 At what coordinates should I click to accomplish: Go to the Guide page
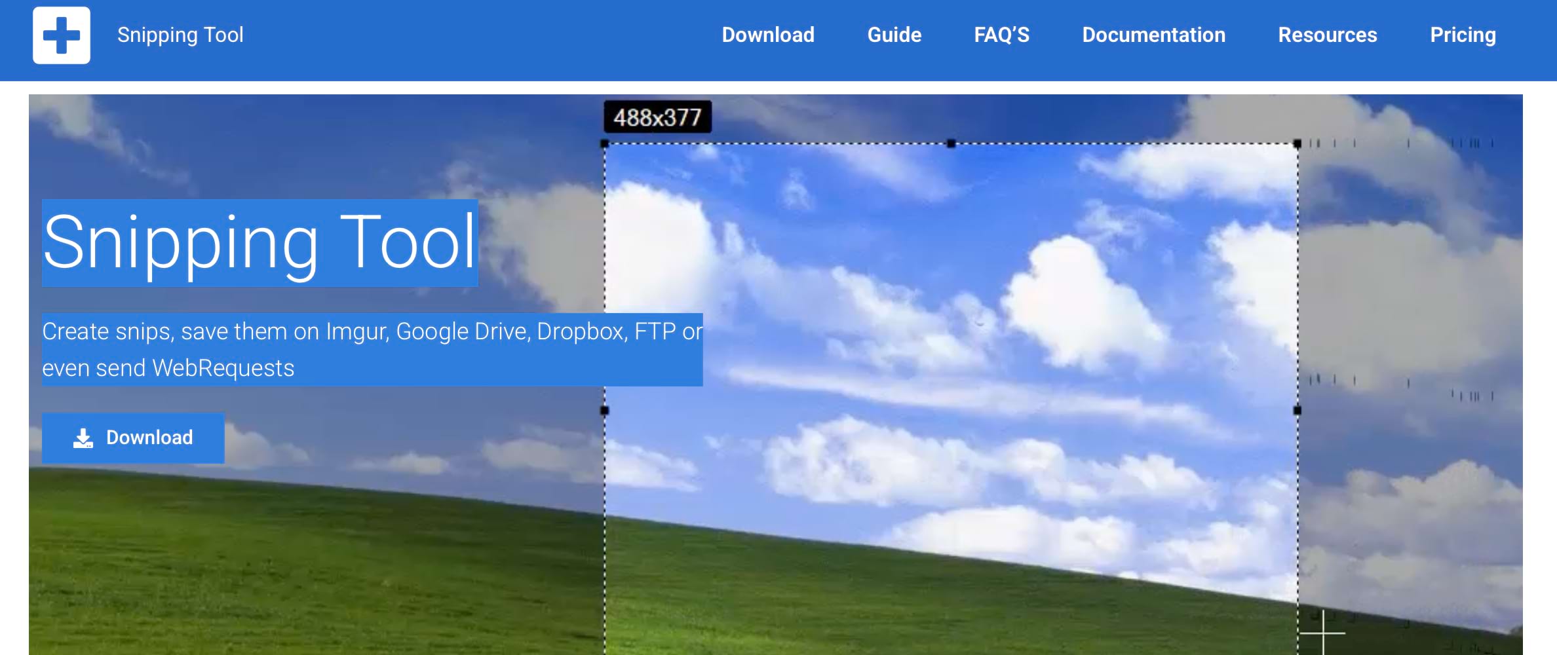894,35
